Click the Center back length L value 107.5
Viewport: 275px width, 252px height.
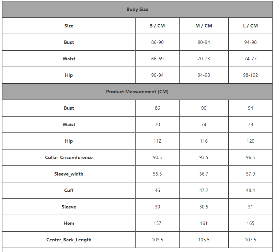point(250,240)
